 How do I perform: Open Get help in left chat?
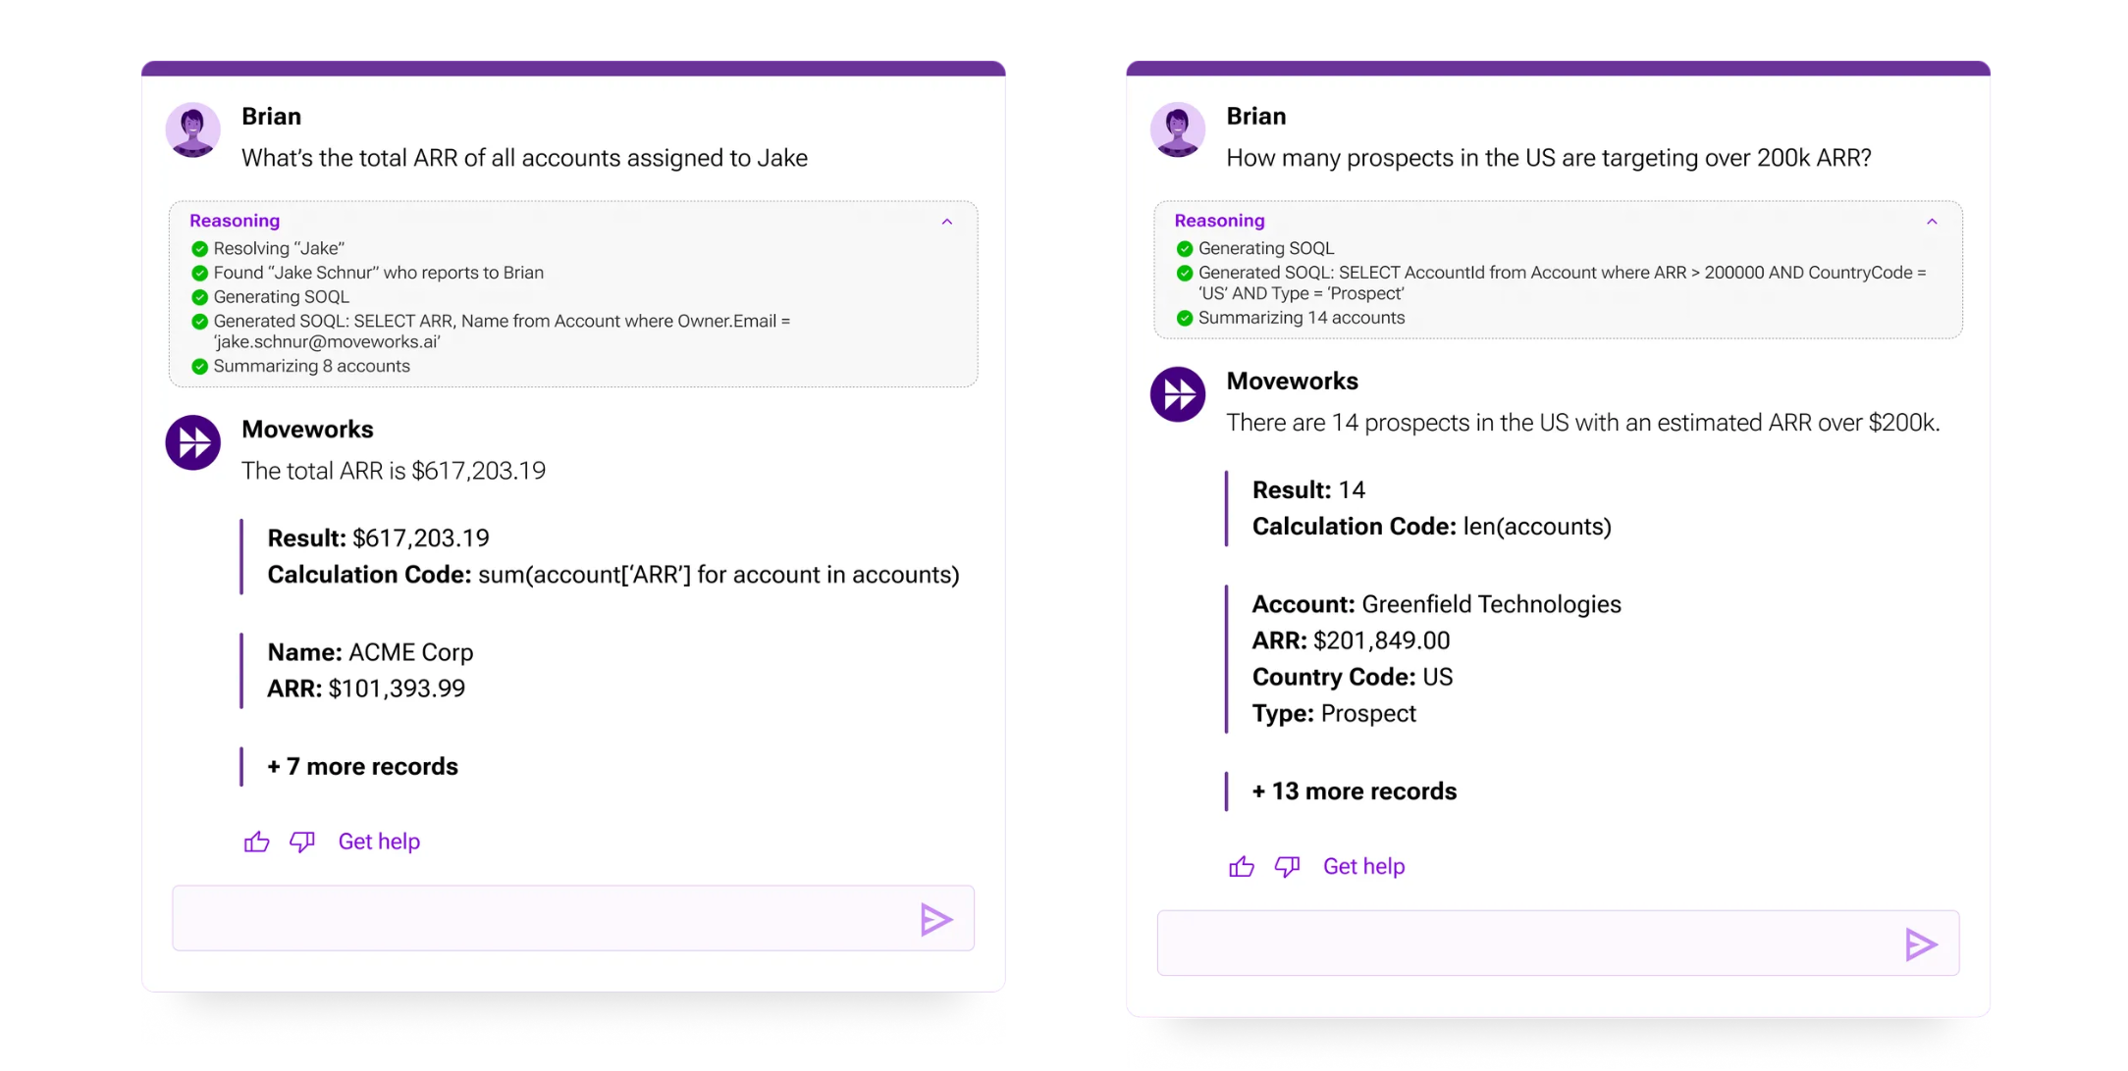[379, 841]
